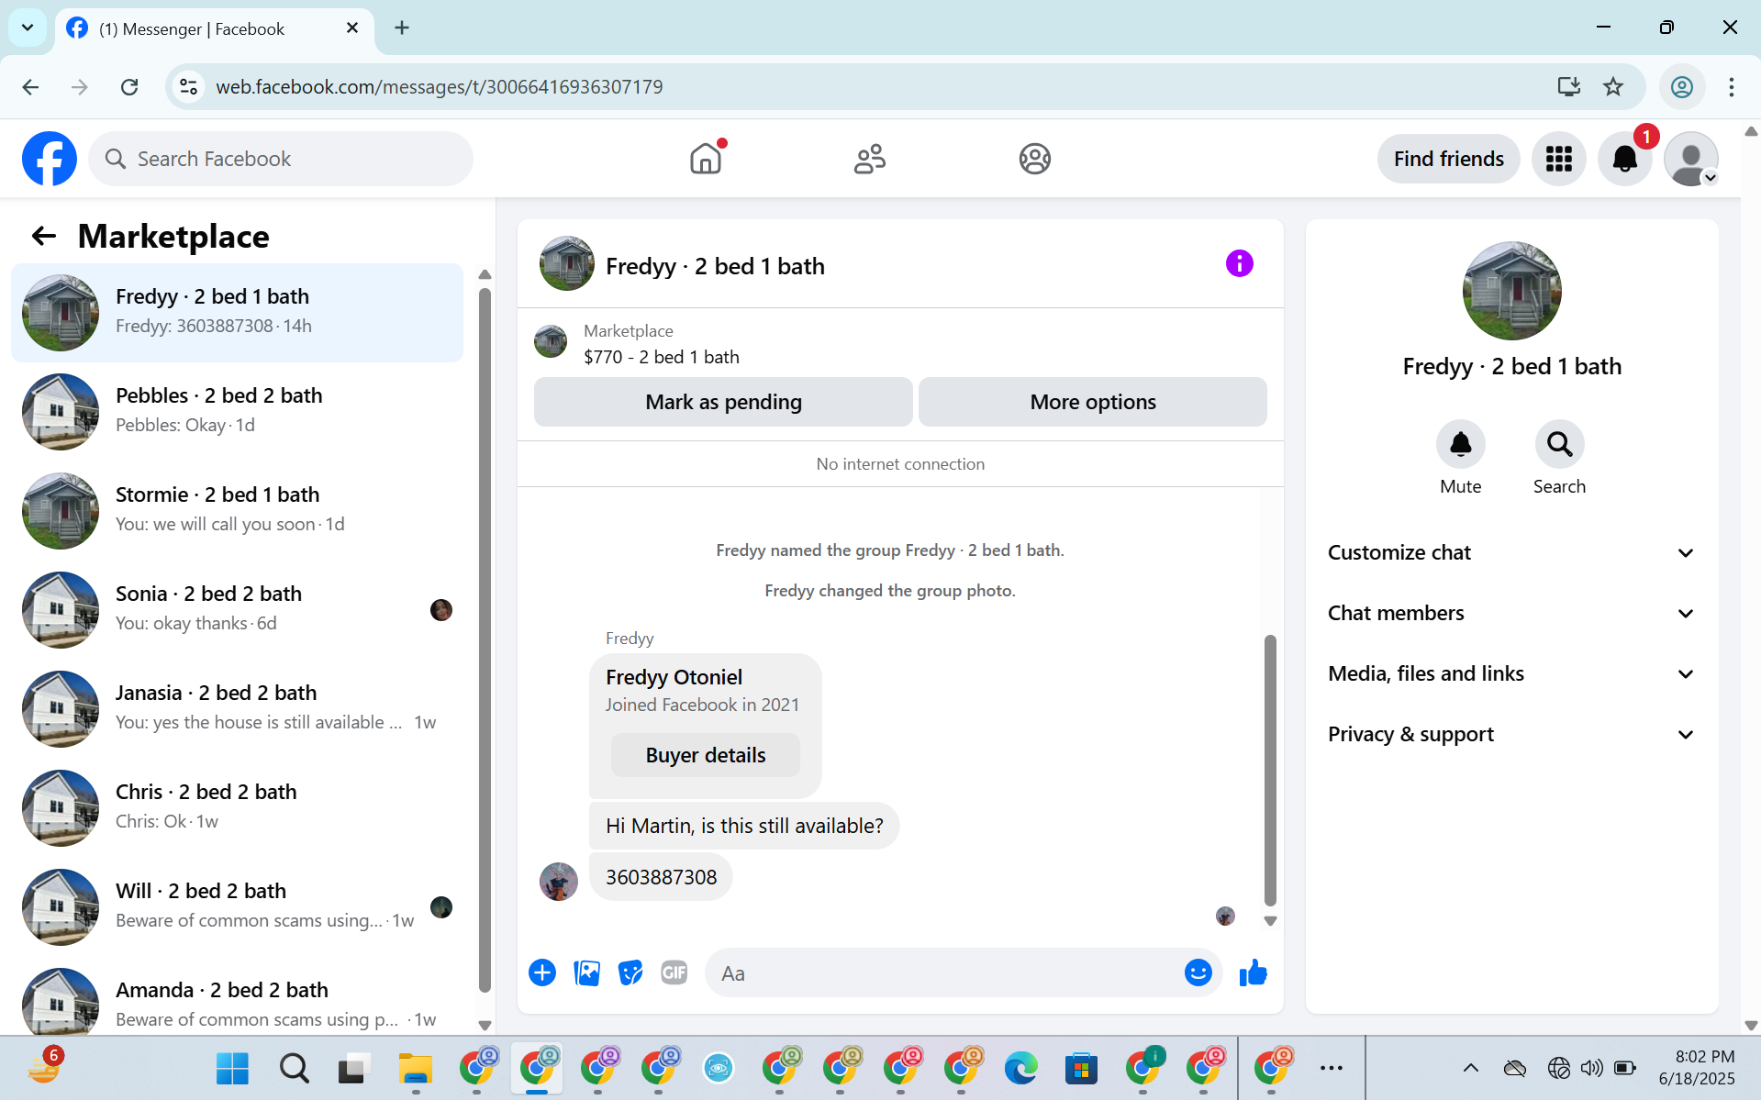Image resolution: width=1761 pixels, height=1100 pixels.
Task: Open a new browser tab
Action: (402, 28)
